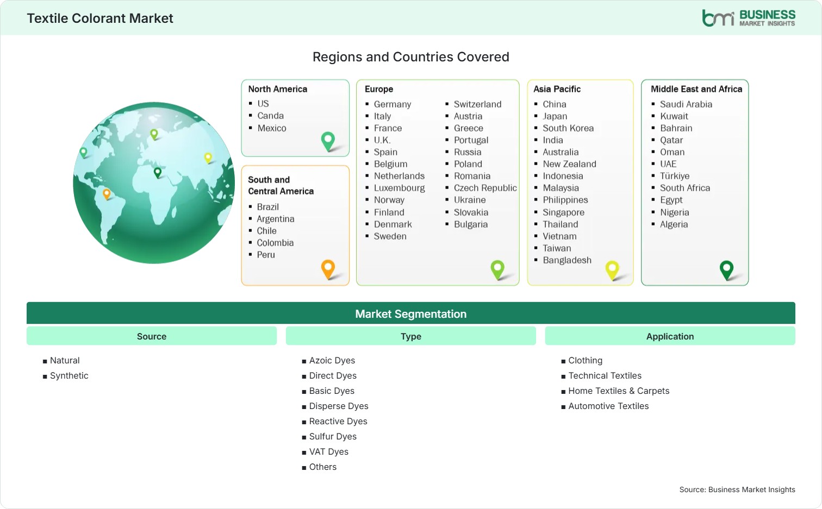Click Switzerland in the Europe list
Viewport: 822px width, 509px height.
(x=478, y=104)
